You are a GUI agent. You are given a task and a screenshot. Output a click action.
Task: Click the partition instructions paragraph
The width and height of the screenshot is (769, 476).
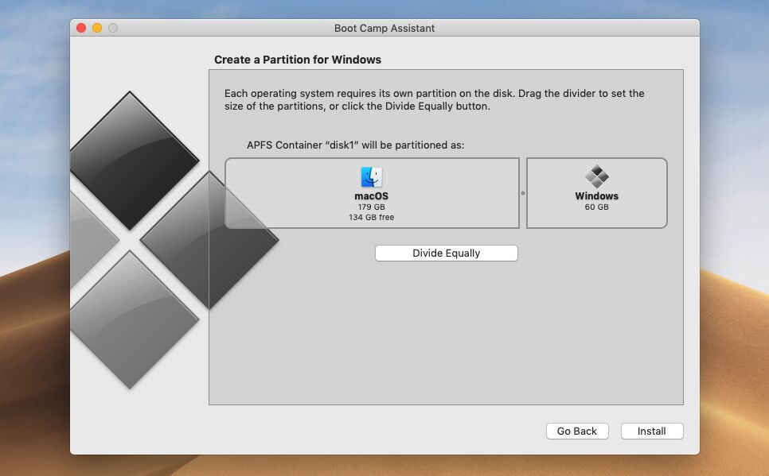[x=434, y=99]
